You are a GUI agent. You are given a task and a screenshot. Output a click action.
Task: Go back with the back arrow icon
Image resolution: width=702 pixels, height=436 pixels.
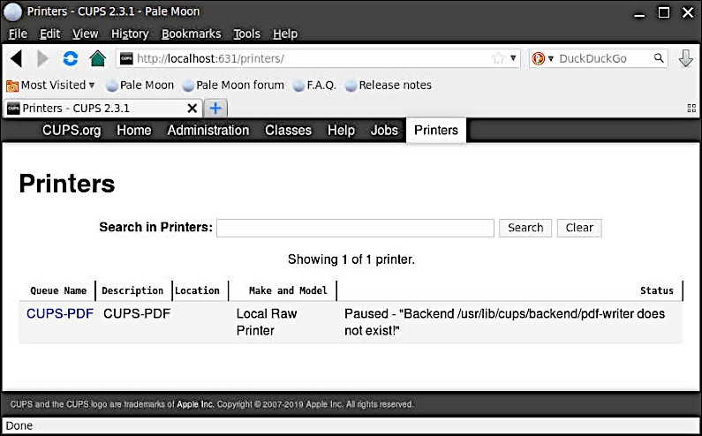(x=17, y=58)
